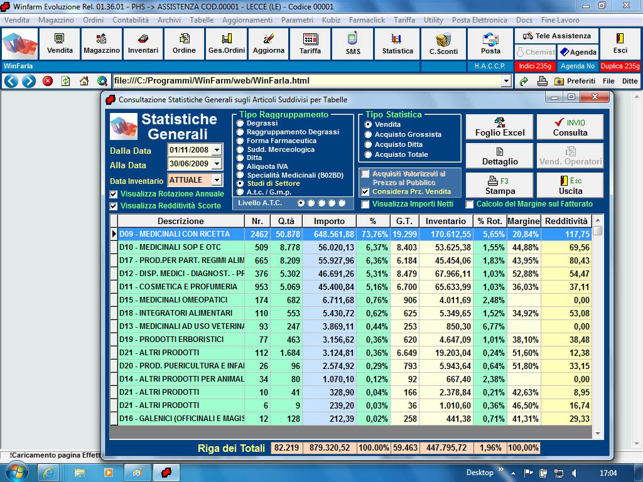Select Forma Farmaceutica grouping option
643x482 pixels.
tap(240, 141)
